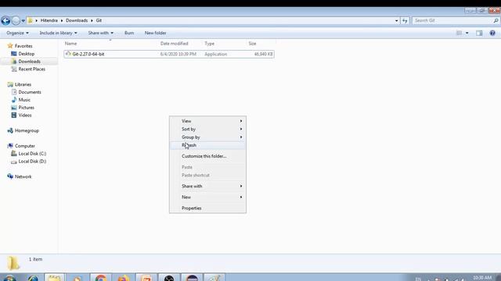
Task: Open the Documents library
Action: (x=30, y=92)
